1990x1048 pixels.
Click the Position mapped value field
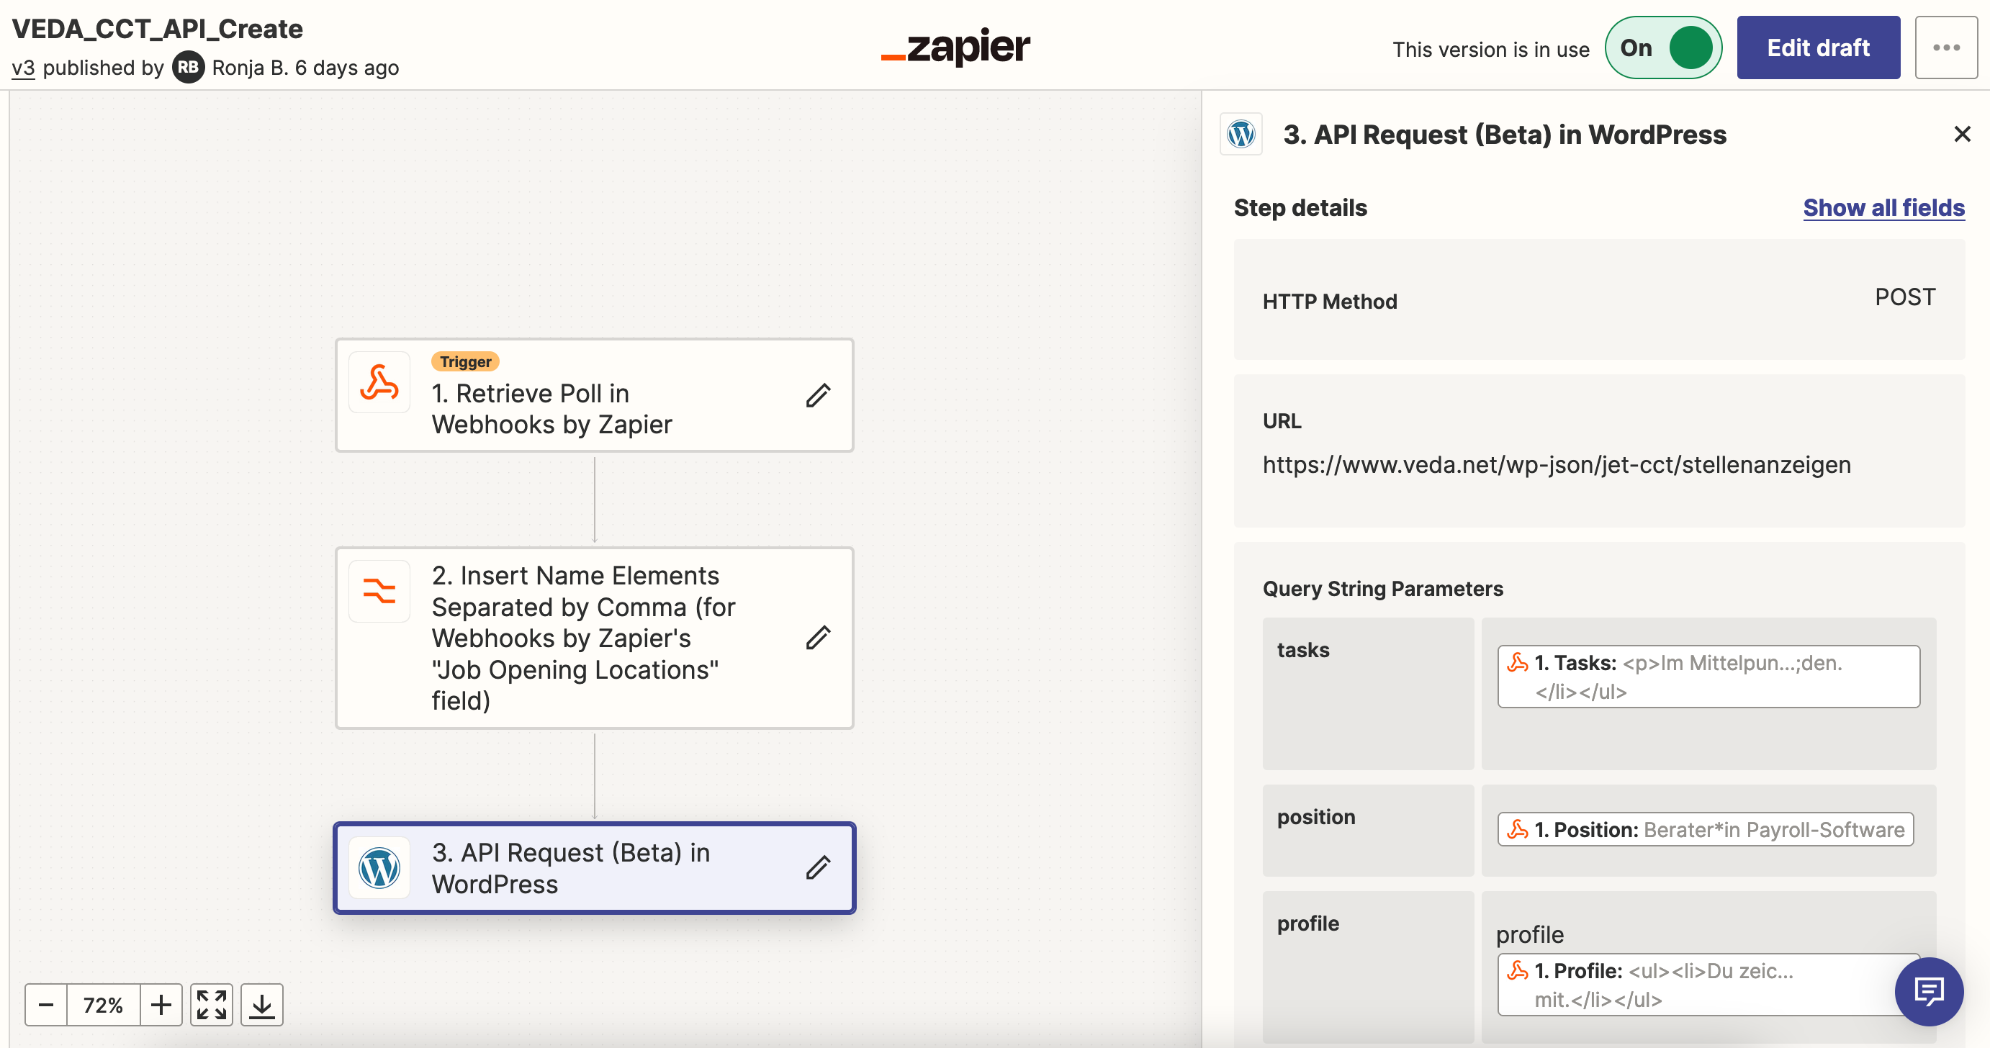pyautogui.click(x=1705, y=829)
